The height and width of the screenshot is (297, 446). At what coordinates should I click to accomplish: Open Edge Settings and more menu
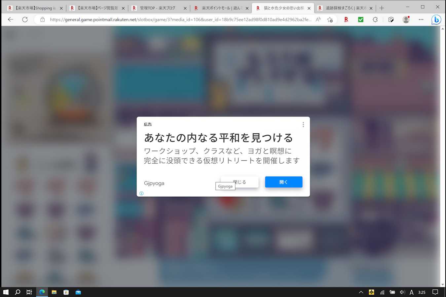click(x=421, y=19)
